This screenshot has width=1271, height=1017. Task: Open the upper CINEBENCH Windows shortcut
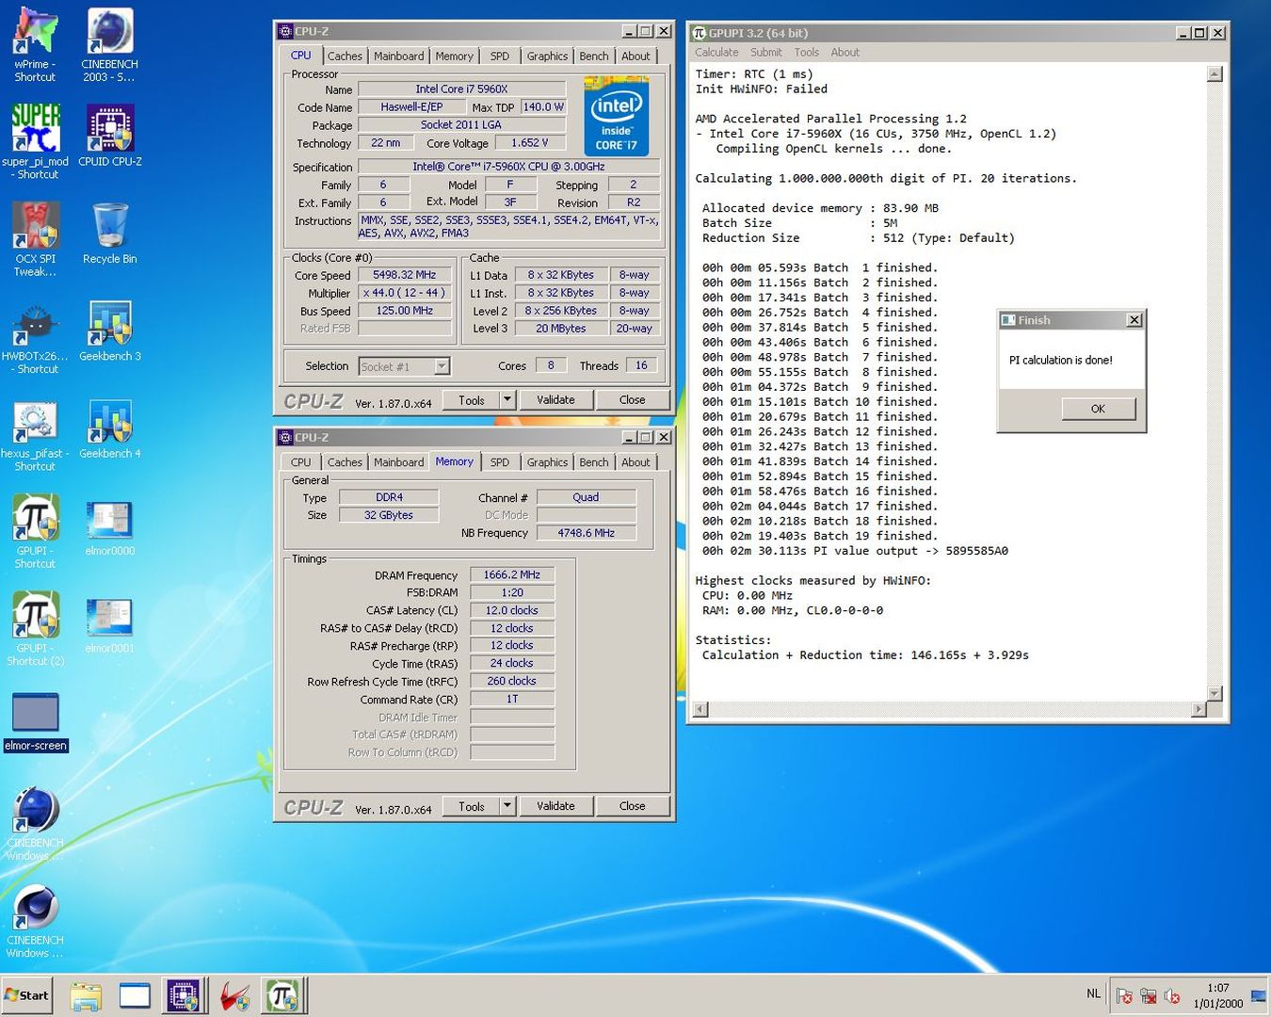pyautogui.click(x=35, y=823)
